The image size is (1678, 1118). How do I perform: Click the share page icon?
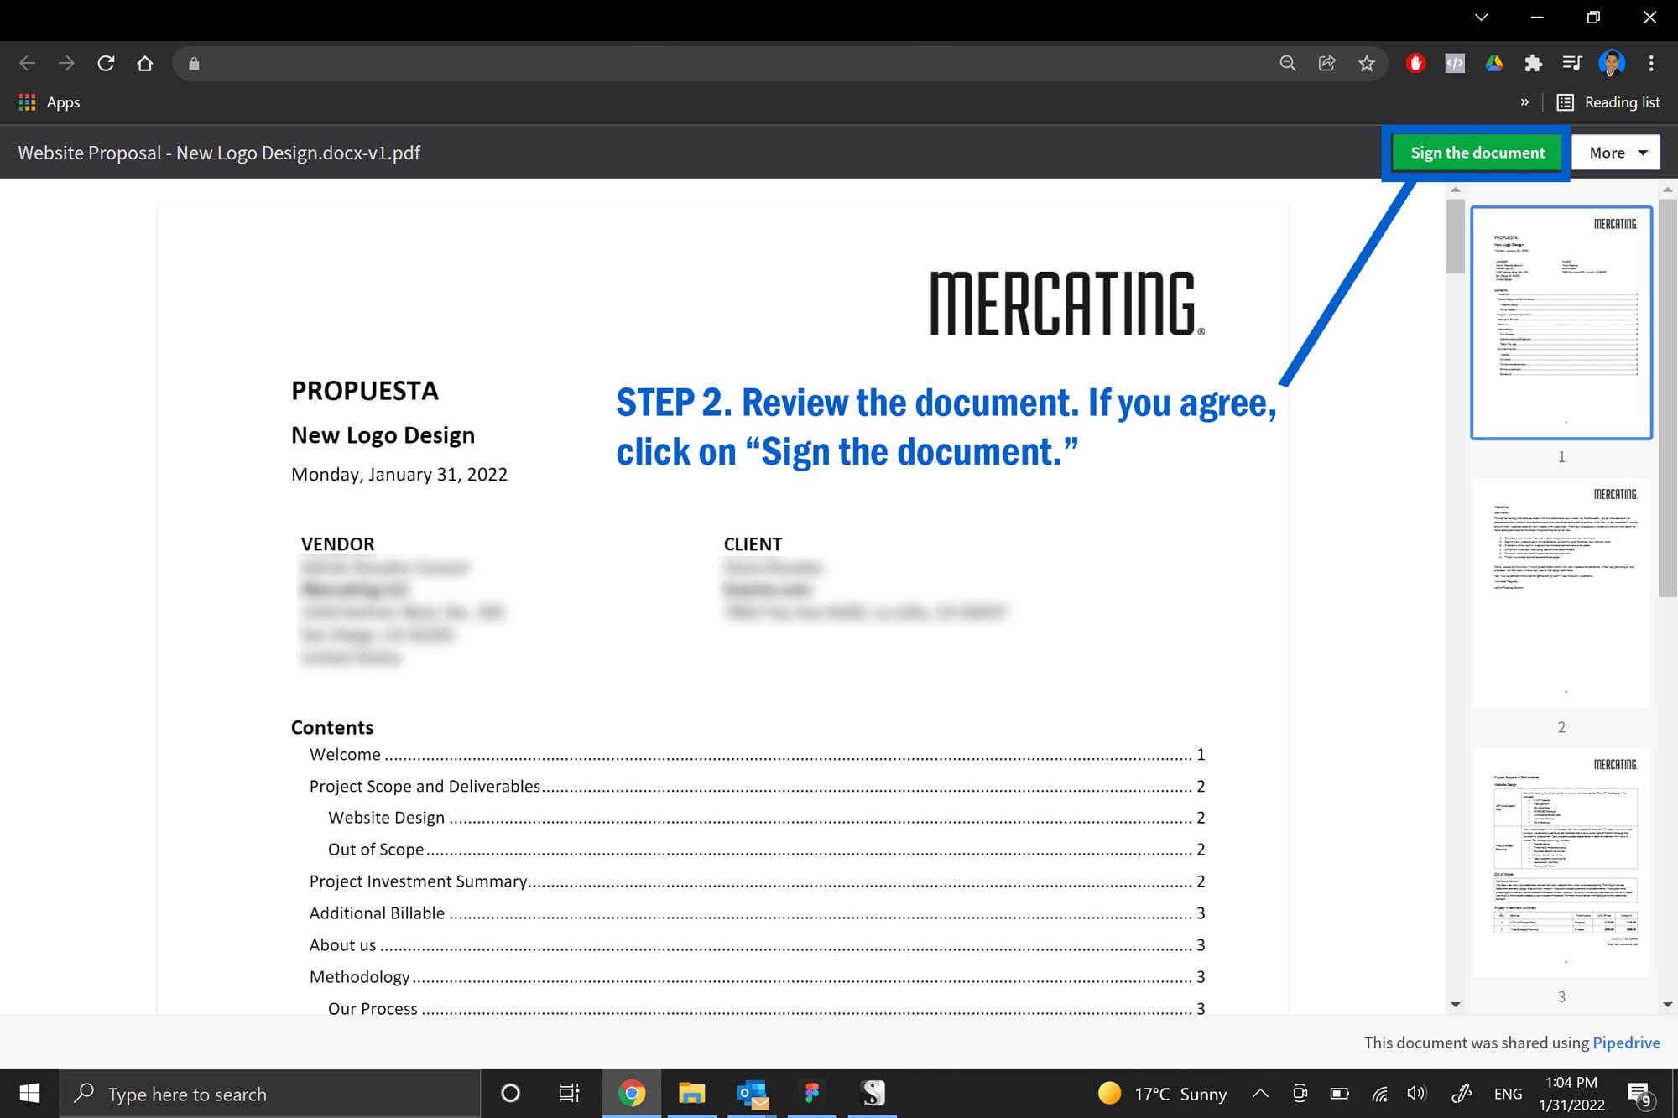pos(1326,63)
